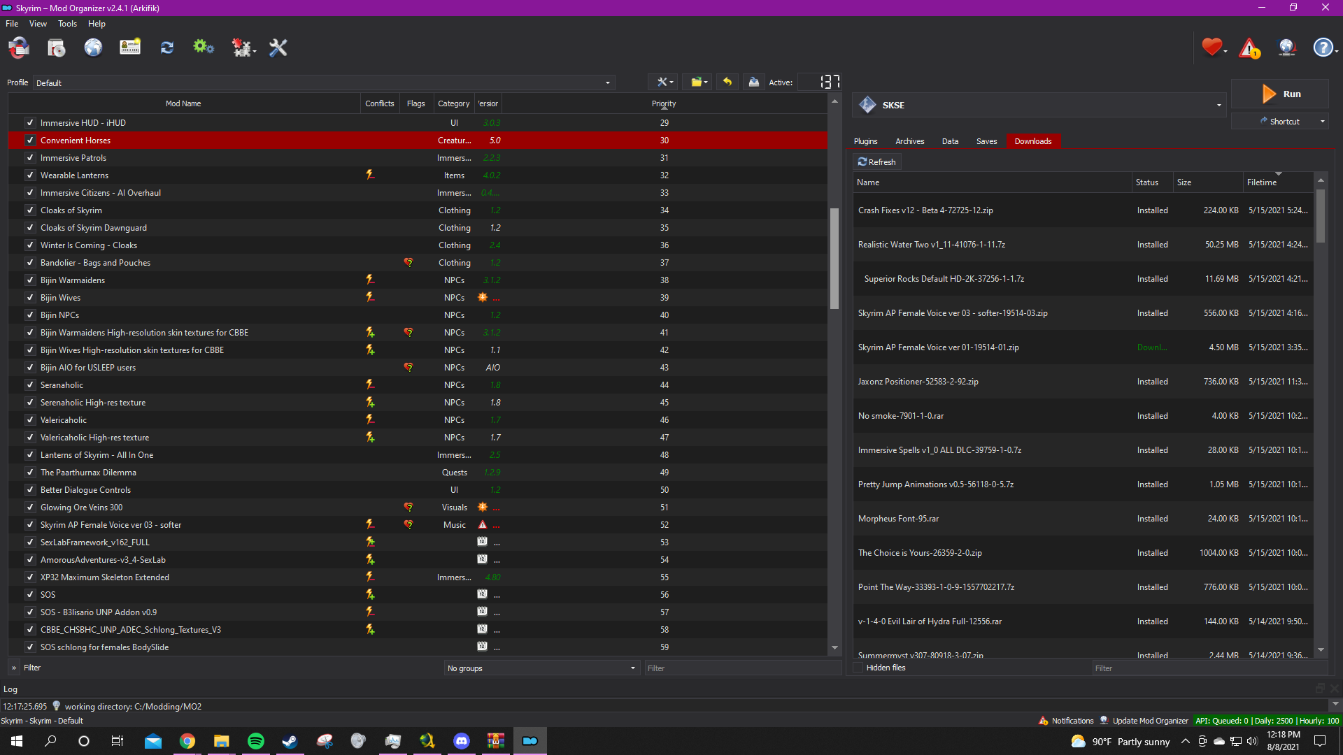
Task: Click the SKSE executable icon
Action: [x=867, y=105]
